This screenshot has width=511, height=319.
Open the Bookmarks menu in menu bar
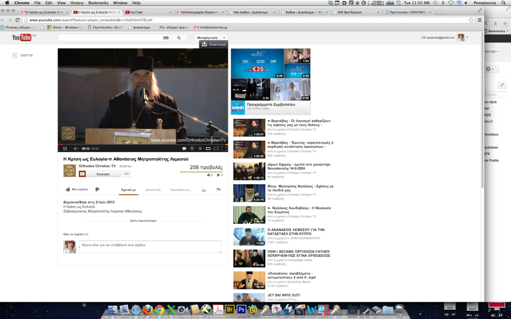[x=98, y=3]
